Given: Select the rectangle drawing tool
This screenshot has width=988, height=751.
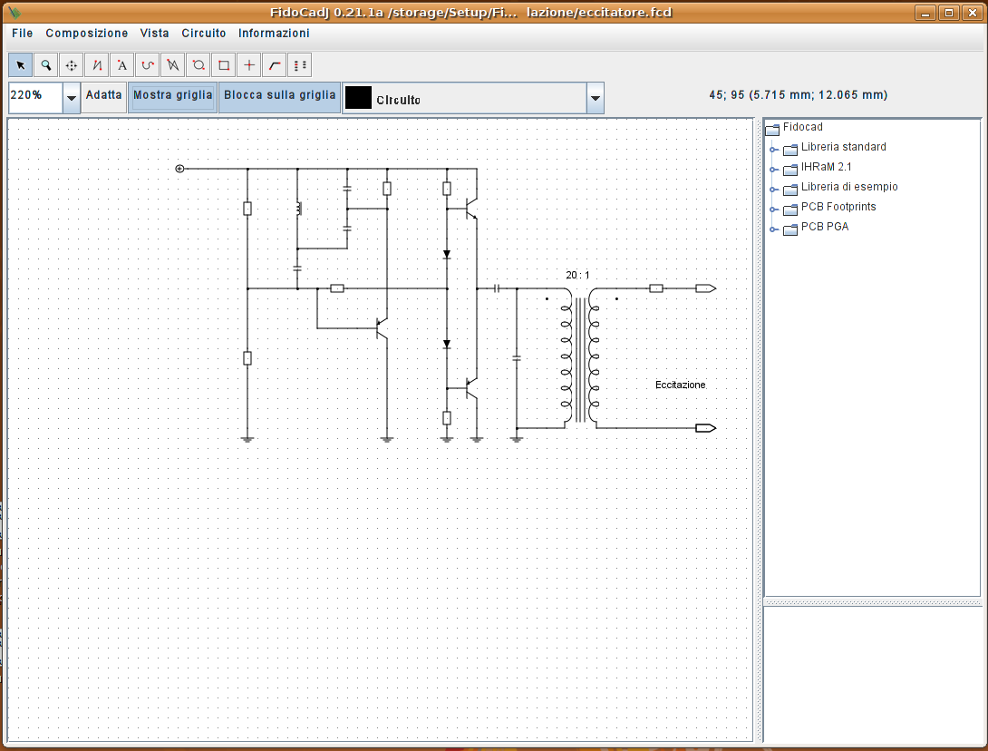Looking at the screenshot, I should (224, 65).
